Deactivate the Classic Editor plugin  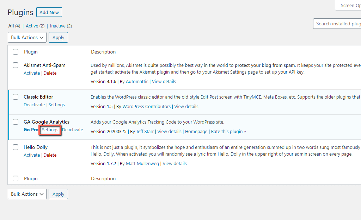click(x=34, y=105)
